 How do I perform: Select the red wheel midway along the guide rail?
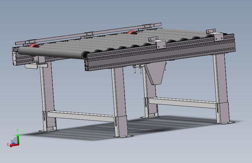click(x=132, y=32)
